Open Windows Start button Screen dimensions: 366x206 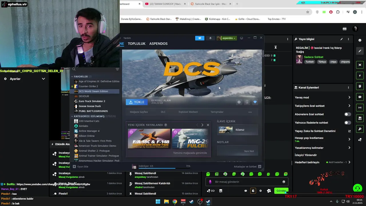coord(158,201)
